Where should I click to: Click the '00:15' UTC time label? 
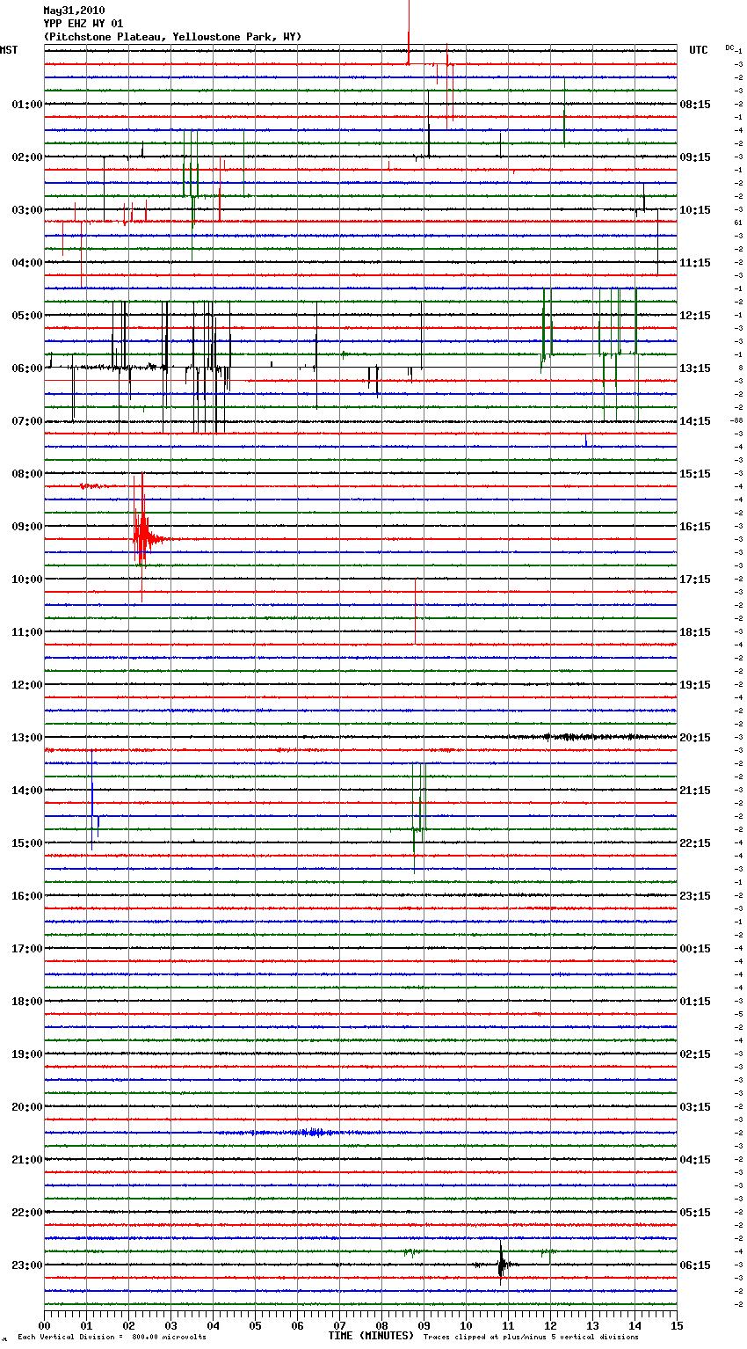pyautogui.click(x=695, y=949)
